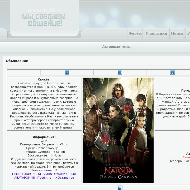Click the blue 'ПРОШУ ЗАПОЛЬНИТЬ ИНФОРМАЦИЮ ПОД' text
Image resolution: width=190 pixels, height=190 pixels.
pos(44,174)
